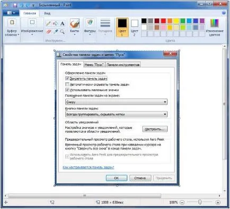
Task: Expand the Буфер обмена dropdown arrow
Action: pyautogui.click(x=19, y=34)
